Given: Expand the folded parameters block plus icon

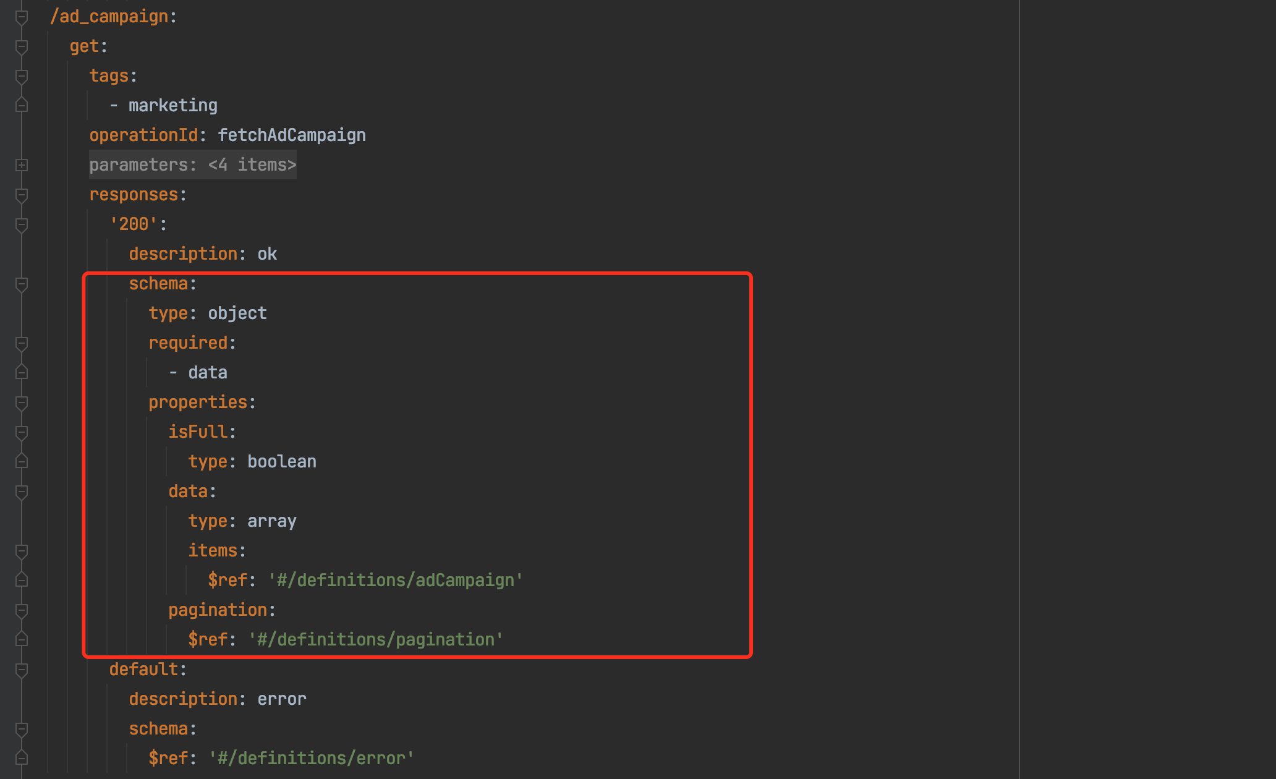Looking at the screenshot, I should coord(22,165).
